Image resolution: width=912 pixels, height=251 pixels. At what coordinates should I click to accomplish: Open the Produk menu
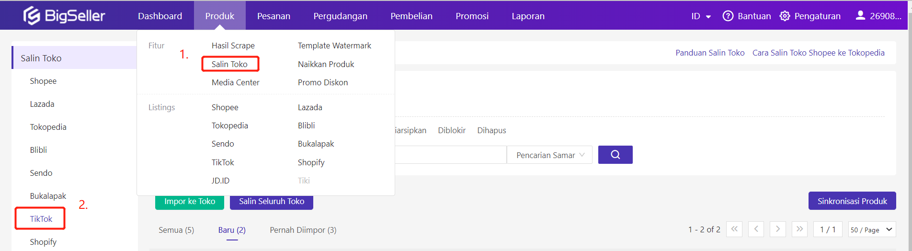[x=220, y=16]
